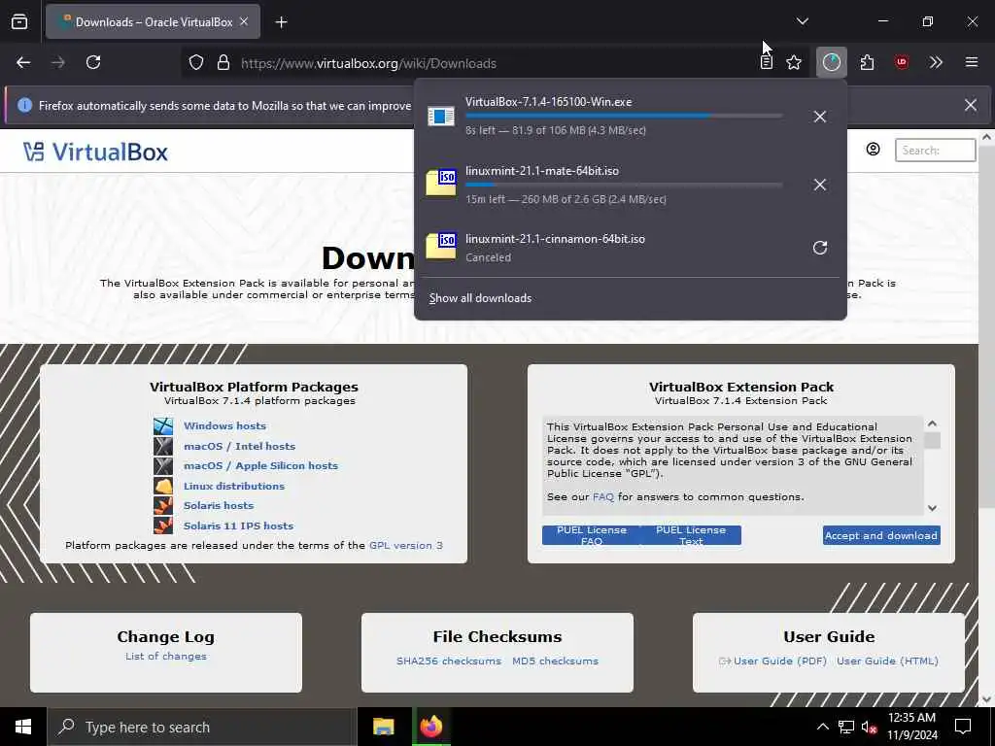
Task: Open SHA256 checksums link
Action: click(449, 661)
